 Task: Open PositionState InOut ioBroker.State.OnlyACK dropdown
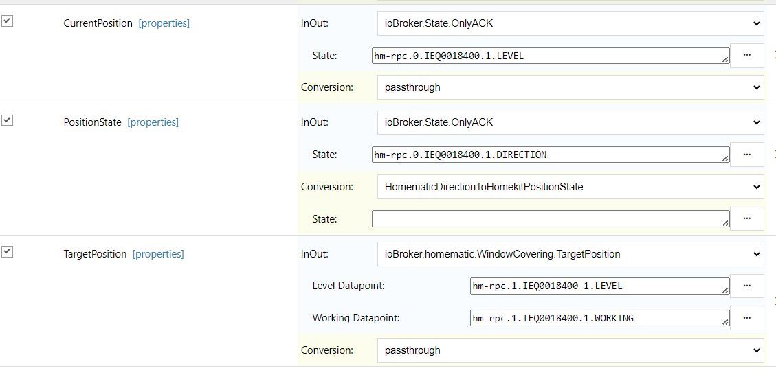tap(570, 122)
